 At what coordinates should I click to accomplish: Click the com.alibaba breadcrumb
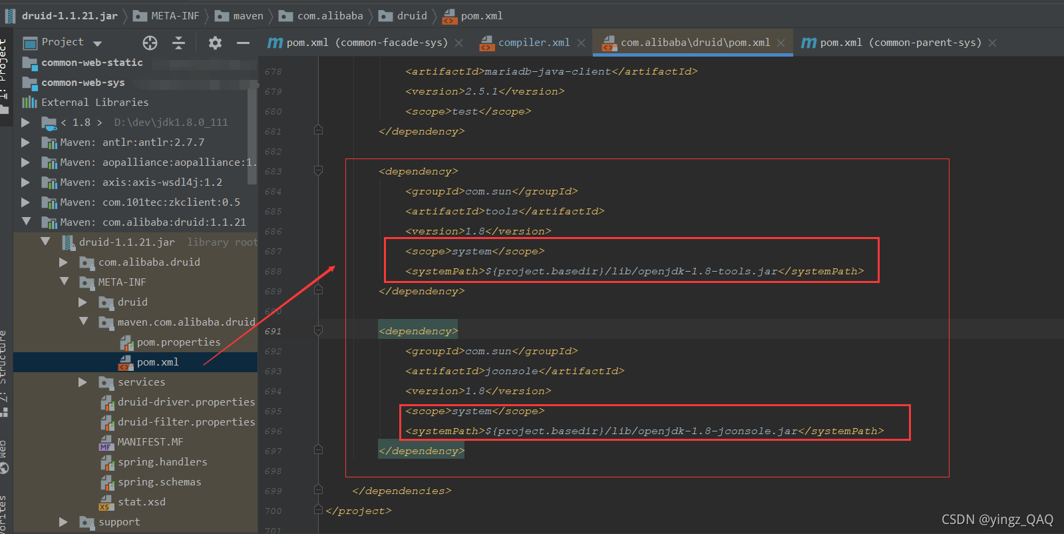coord(321,15)
